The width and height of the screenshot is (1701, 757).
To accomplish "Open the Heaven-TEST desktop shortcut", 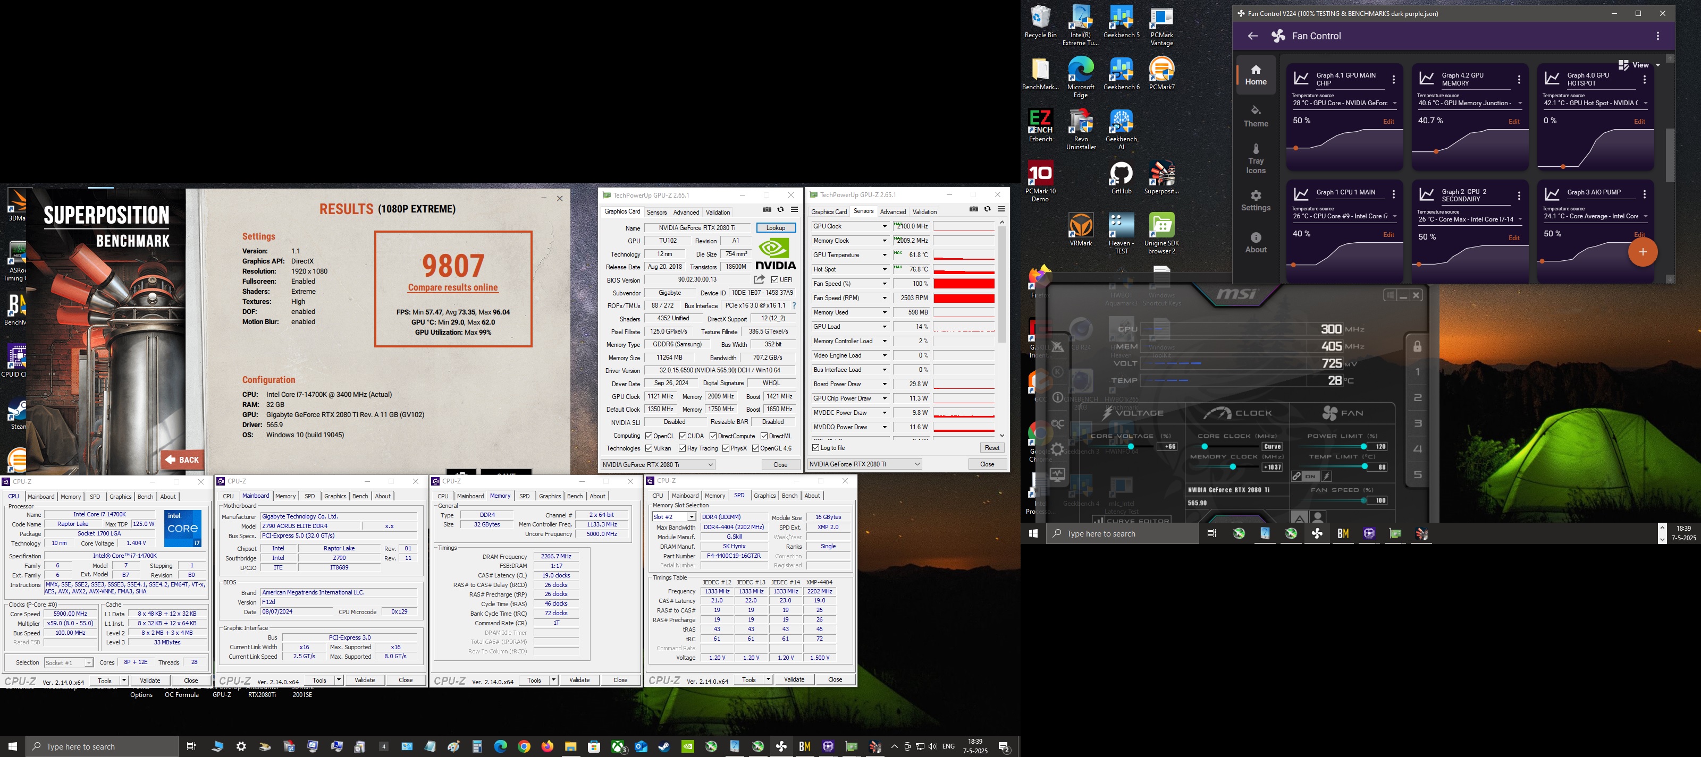I will coord(1121,234).
